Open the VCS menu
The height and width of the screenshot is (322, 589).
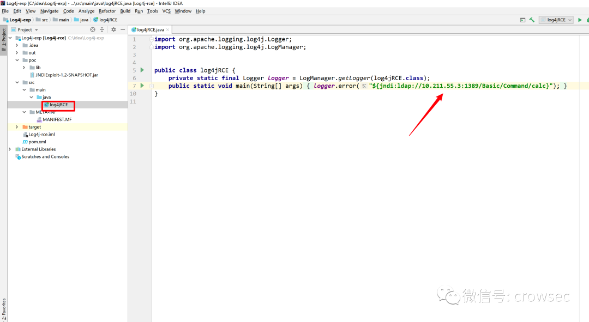(x=166, y=11)
